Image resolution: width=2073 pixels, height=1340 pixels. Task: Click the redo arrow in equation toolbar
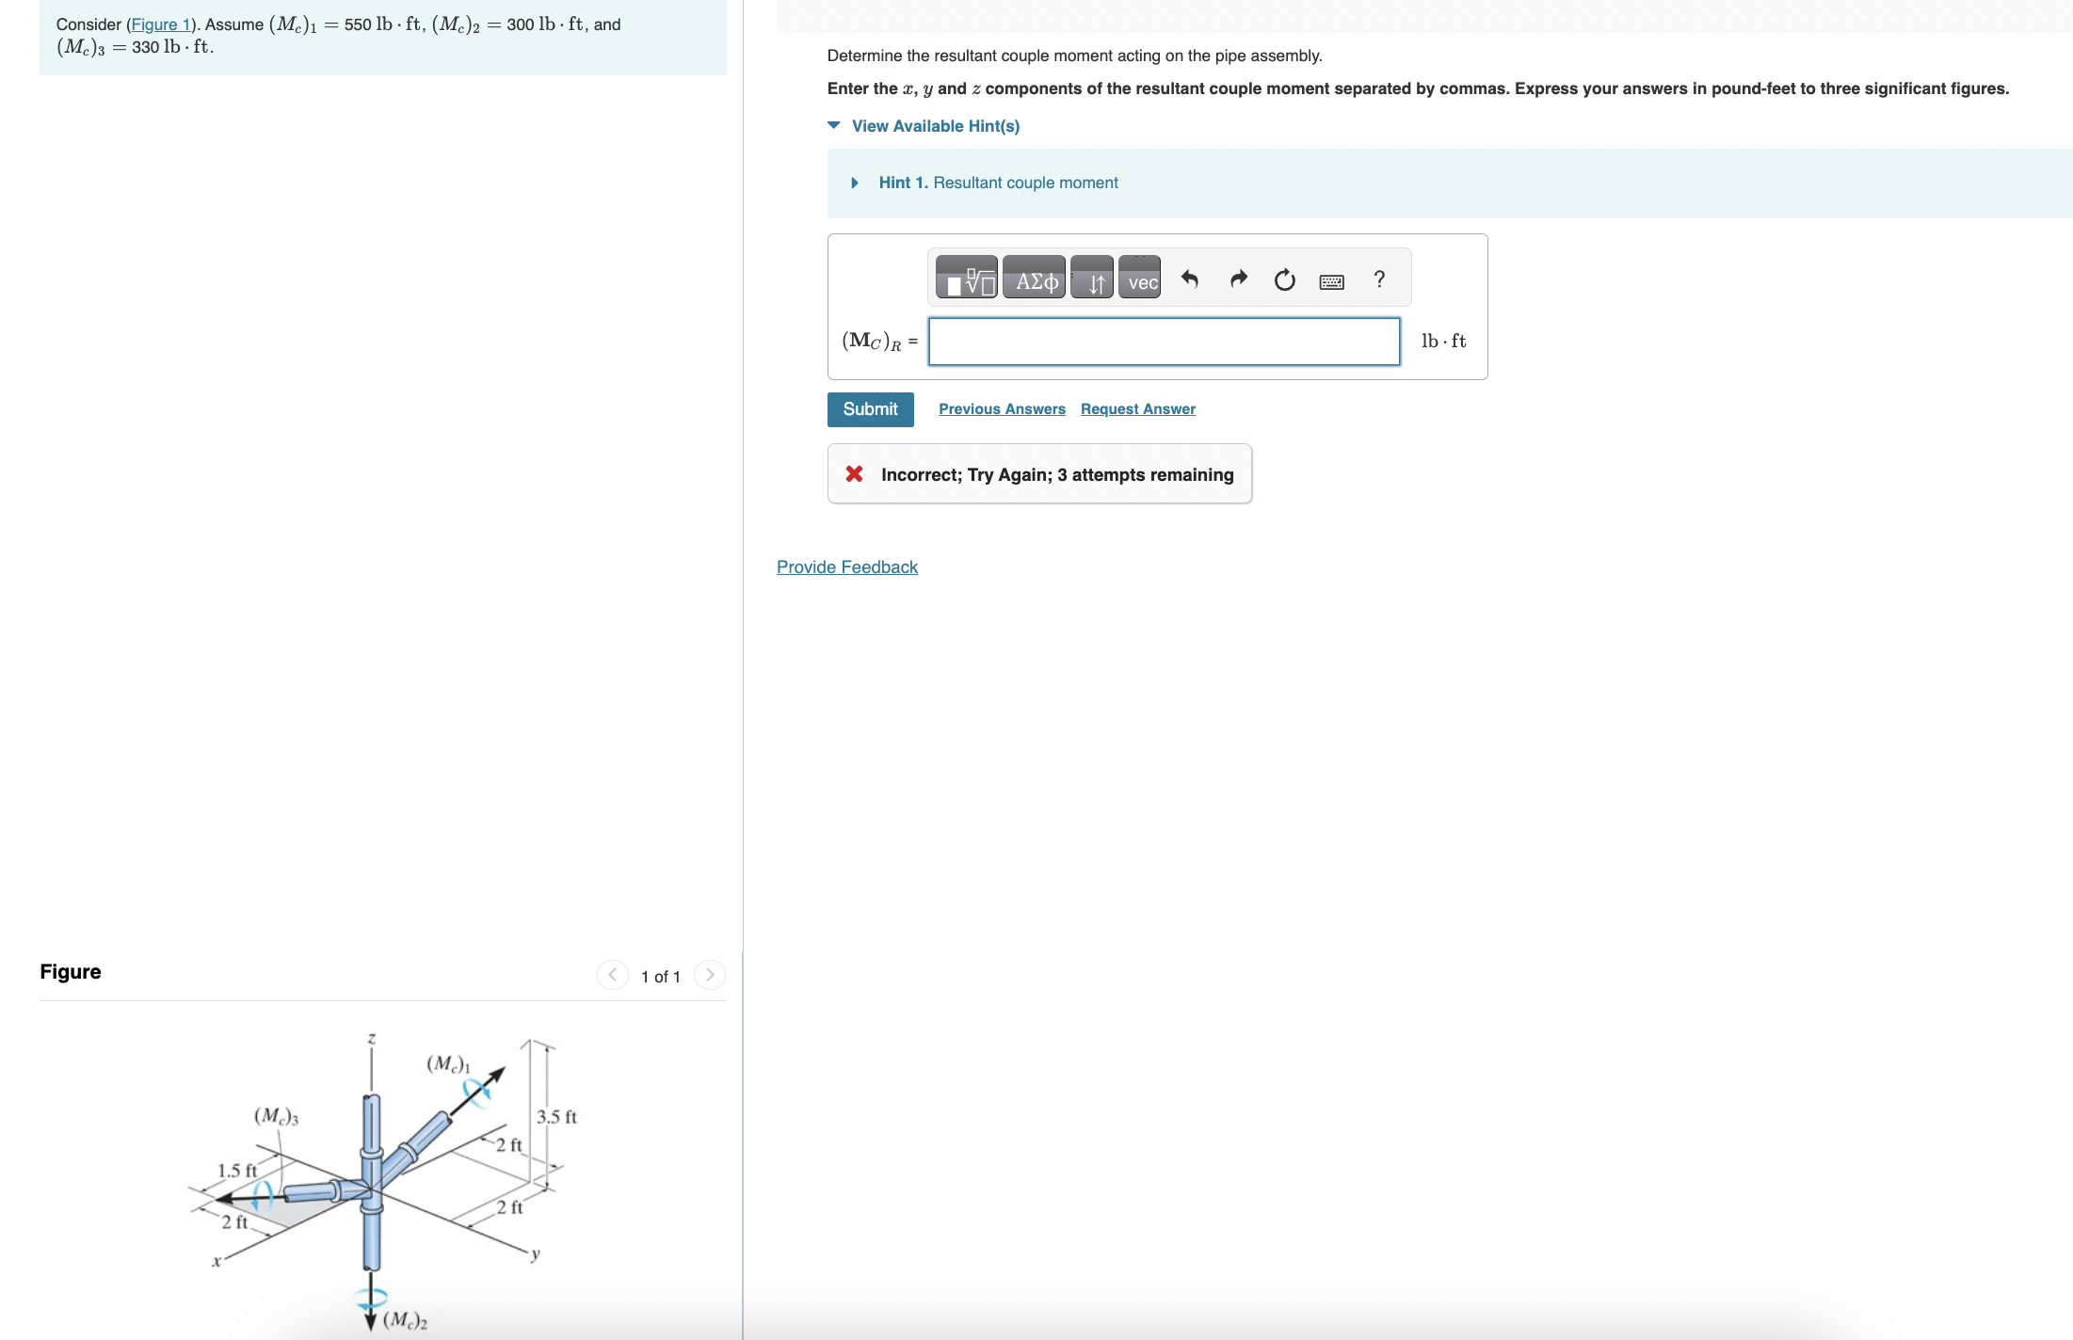click(1237, 279)
